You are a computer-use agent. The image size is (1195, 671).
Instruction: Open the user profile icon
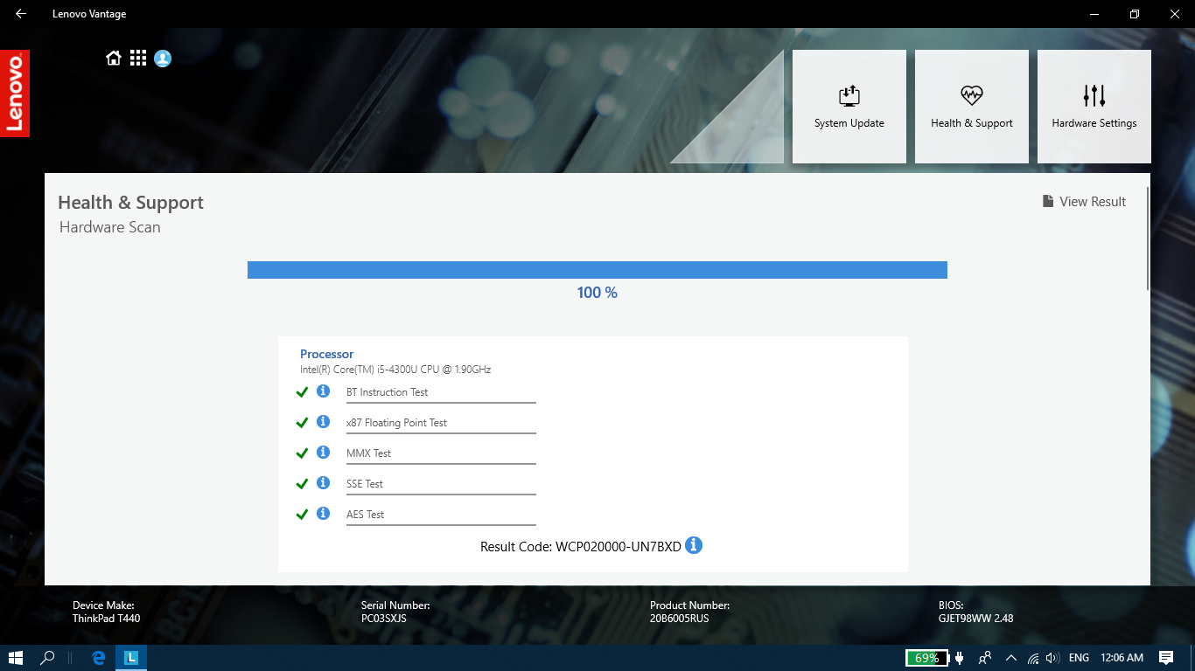163,59
